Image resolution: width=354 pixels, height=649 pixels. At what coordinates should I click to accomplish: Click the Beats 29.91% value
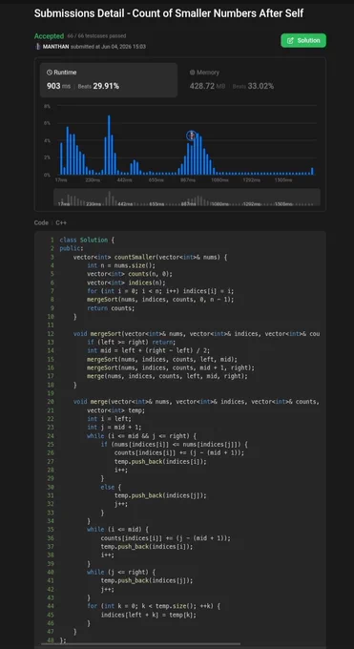pos(98,86)
